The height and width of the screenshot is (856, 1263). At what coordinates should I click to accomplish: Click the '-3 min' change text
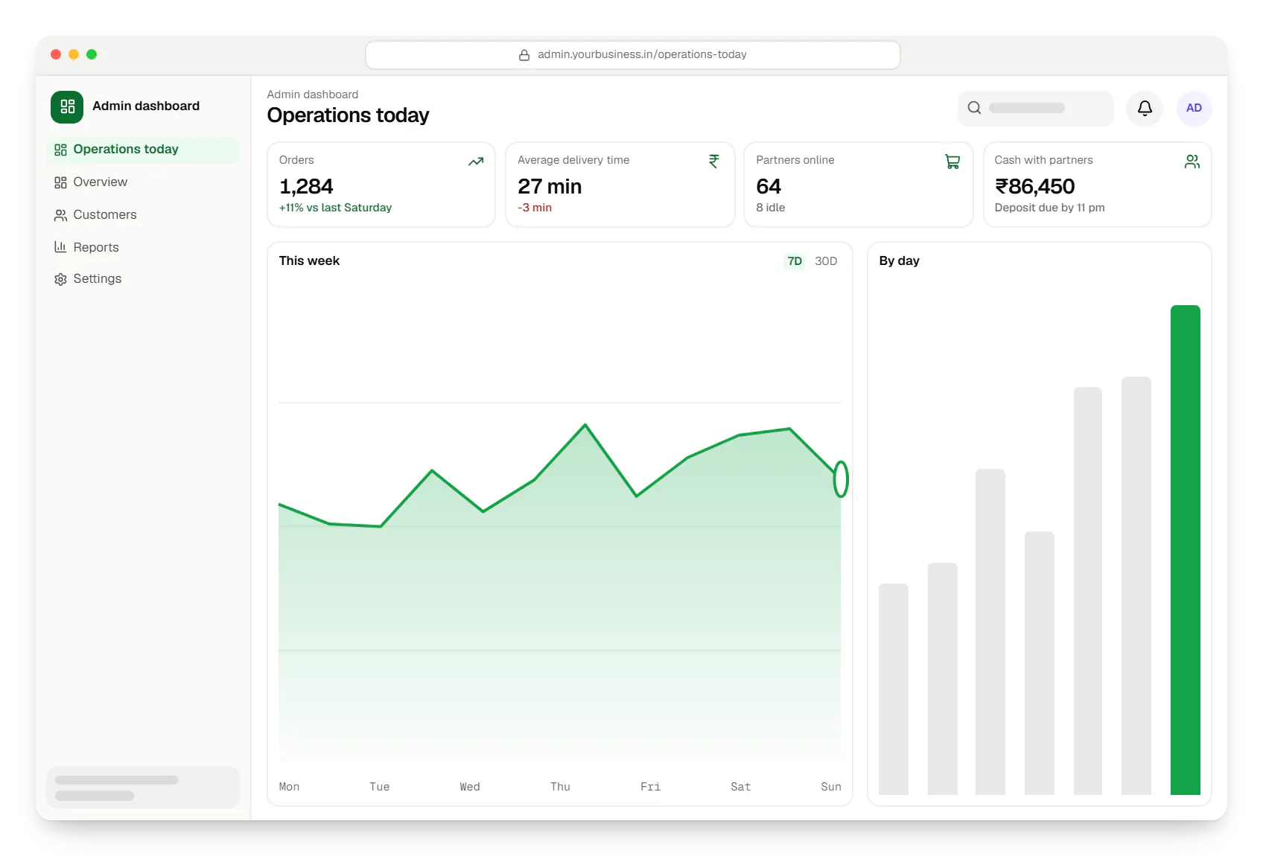point(535,208)
